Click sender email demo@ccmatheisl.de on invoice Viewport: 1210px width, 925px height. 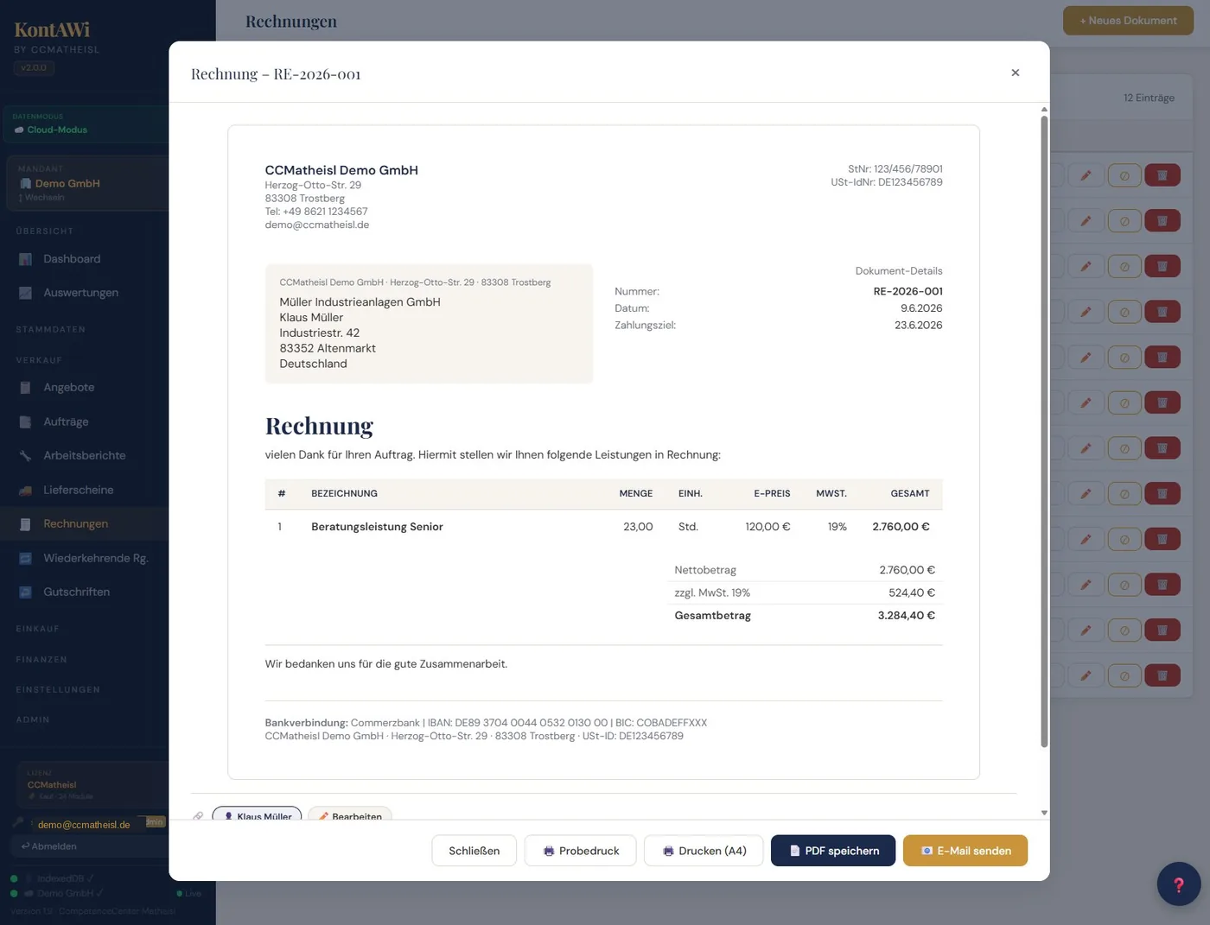tap(316, 225)
